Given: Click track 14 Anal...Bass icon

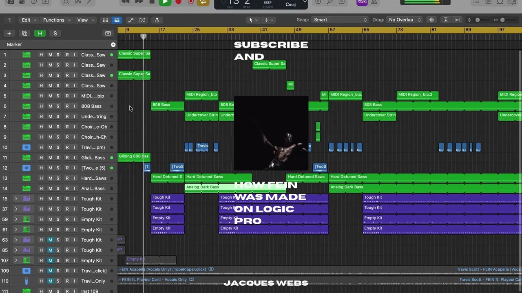Looking at the screenshot, I should [x=27, y=188].
